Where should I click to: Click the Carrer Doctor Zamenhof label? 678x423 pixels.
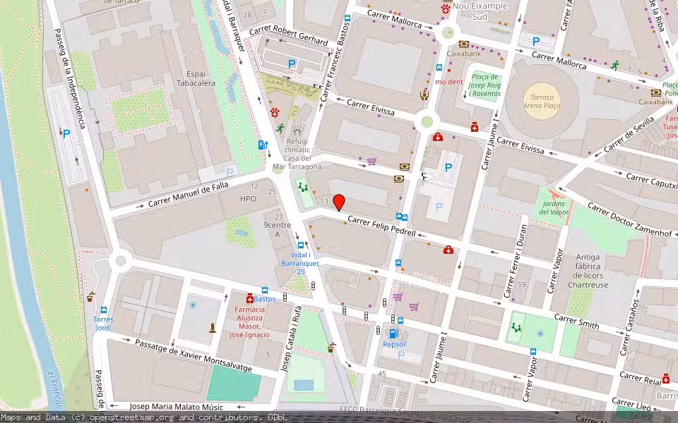[x=630, y=220]
